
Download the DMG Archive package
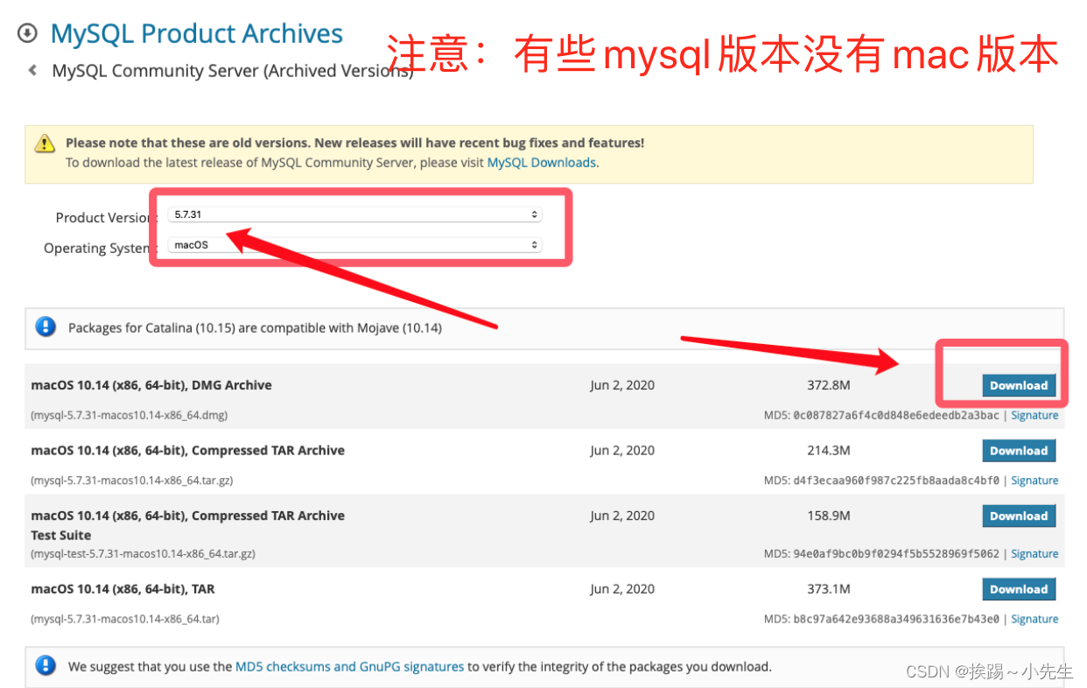tap(1019, 385)
